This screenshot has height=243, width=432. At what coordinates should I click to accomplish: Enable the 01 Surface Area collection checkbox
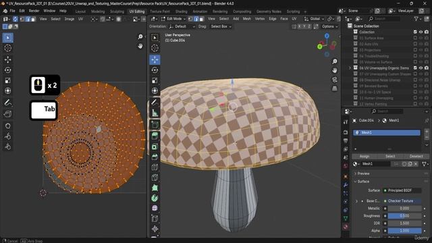[415, 38]
